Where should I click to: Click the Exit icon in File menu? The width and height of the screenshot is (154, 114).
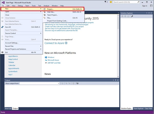[3, 52]
